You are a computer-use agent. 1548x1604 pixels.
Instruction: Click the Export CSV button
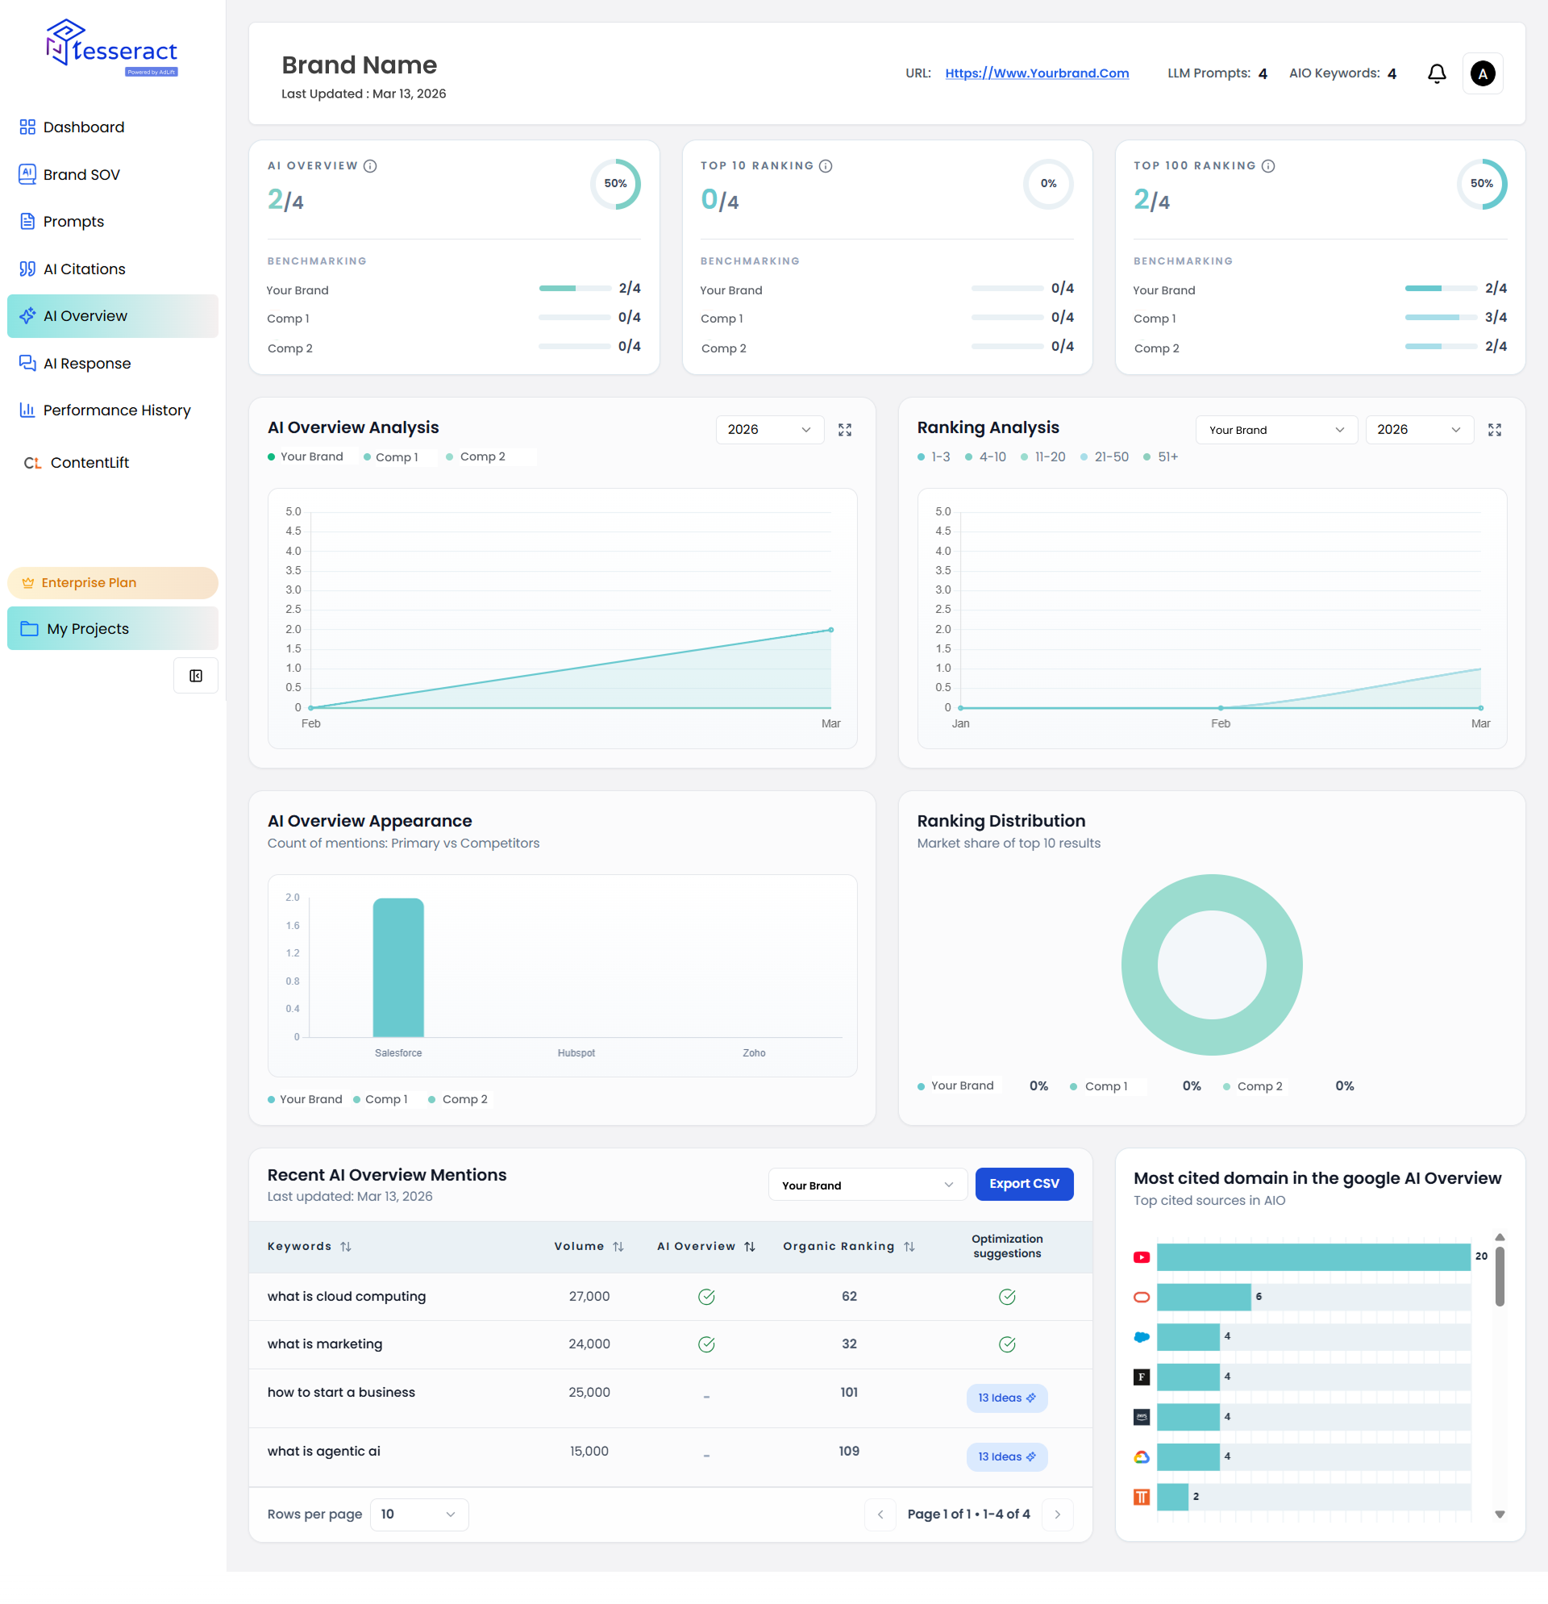pyautogui.click(x=1024, y=1184)
